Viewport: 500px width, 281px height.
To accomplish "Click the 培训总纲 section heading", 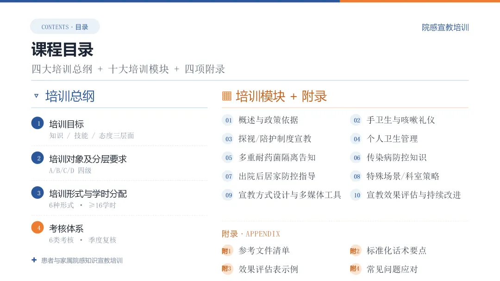I will (x=70, y=96).
